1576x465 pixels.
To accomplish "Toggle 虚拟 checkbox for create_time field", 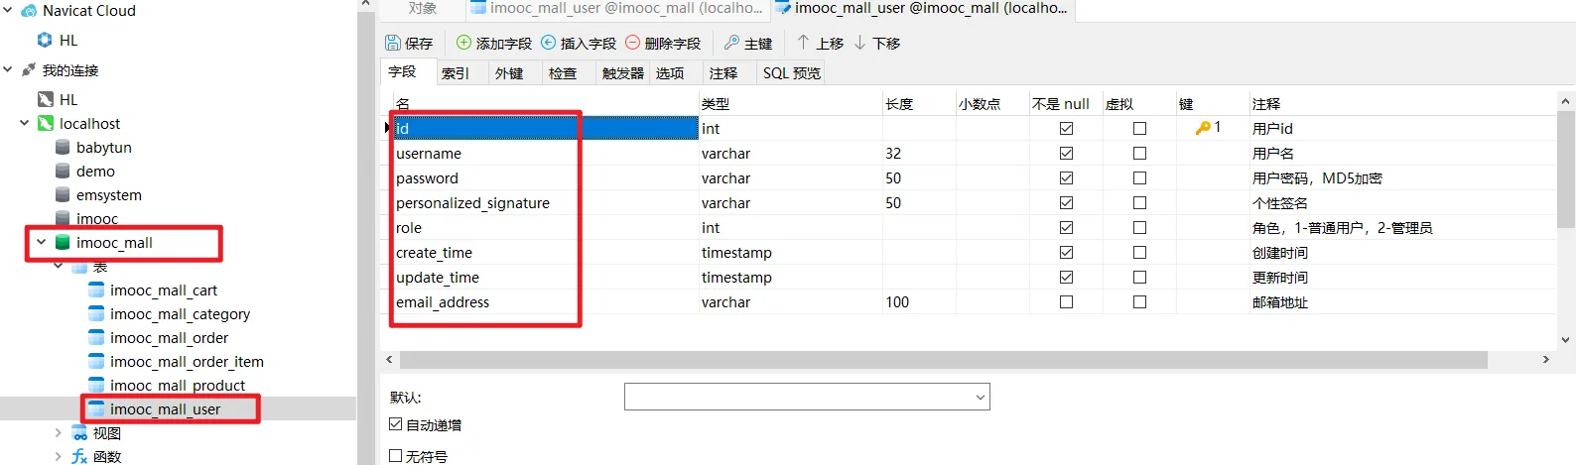I will point(1139,252).
